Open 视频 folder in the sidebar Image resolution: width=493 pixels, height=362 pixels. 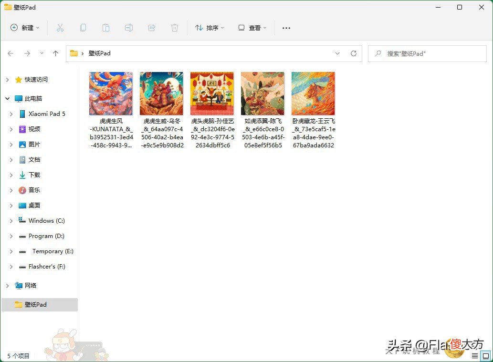pos(34,129)
